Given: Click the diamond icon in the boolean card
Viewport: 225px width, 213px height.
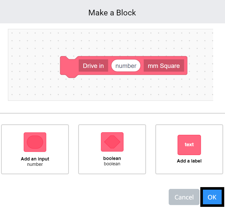Looking at the screenshot, I should pos(112,142).
